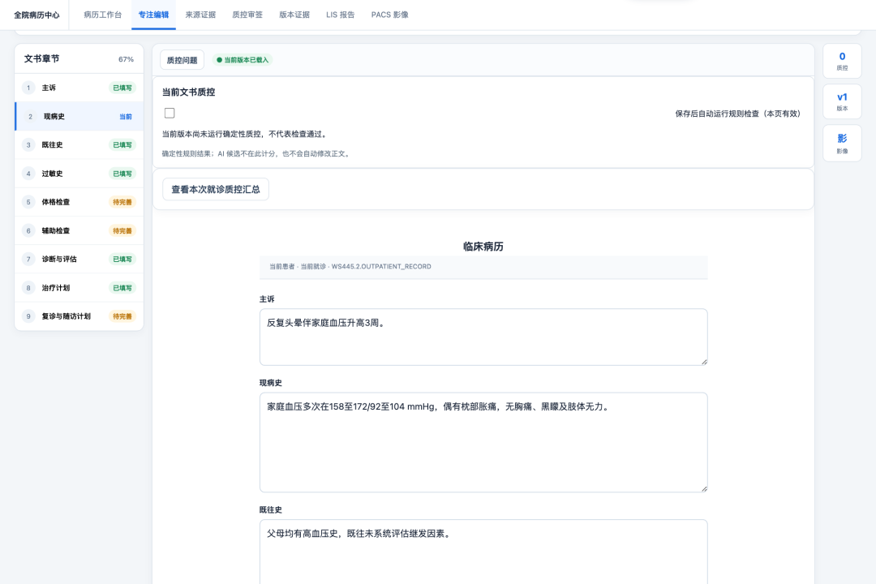Click the 文书章节 panel title
The height and width of the screenshot is (584, 876).
(41, 58)
